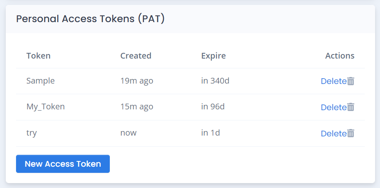This screenshot has height=188, width=380.
Task: Select the Created column header
Action: (136, 56)
